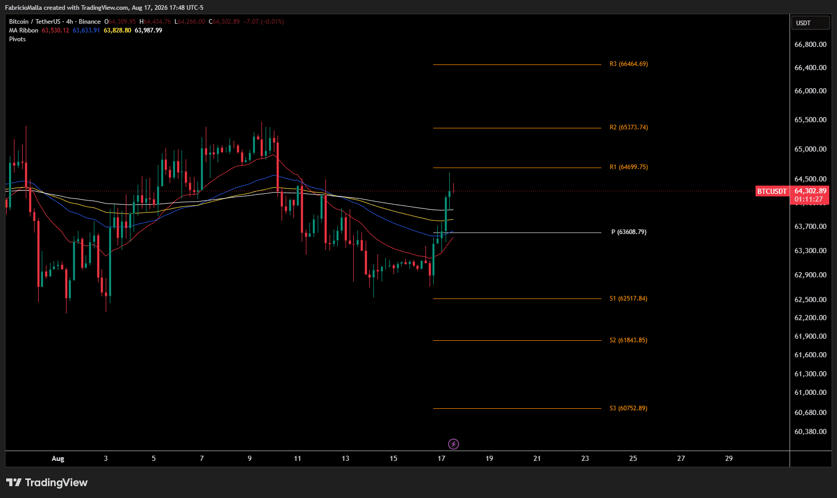Click the TradingView logo at the bottom
Screen dimensions: 837x498
coord(47,483)
